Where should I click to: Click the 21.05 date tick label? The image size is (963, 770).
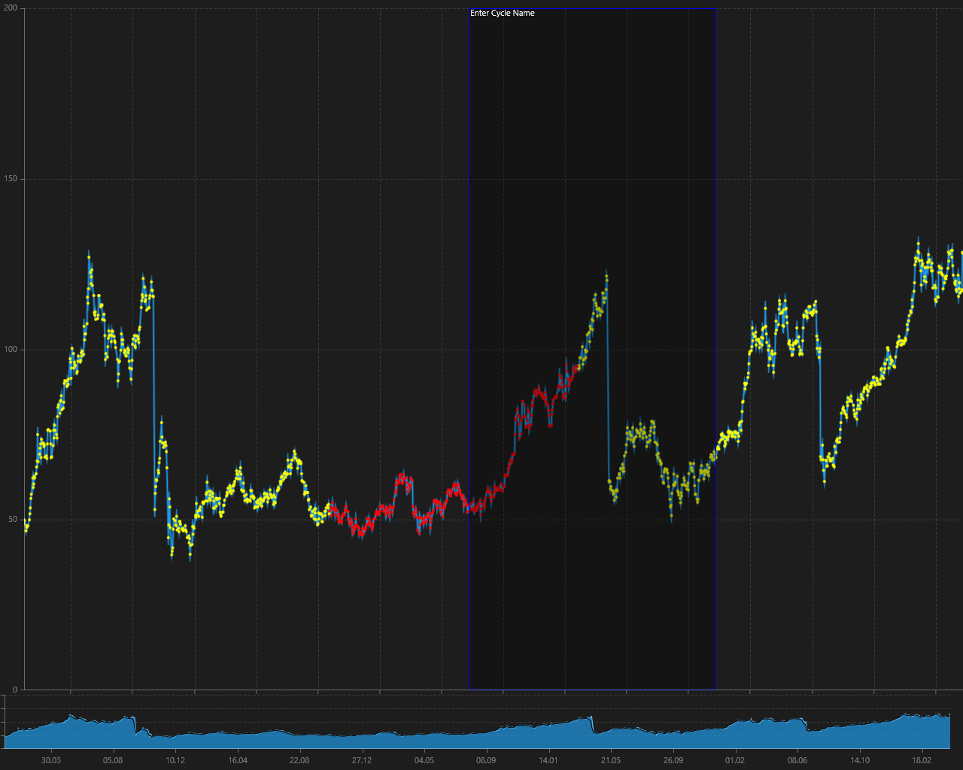(x=611, y=760)
